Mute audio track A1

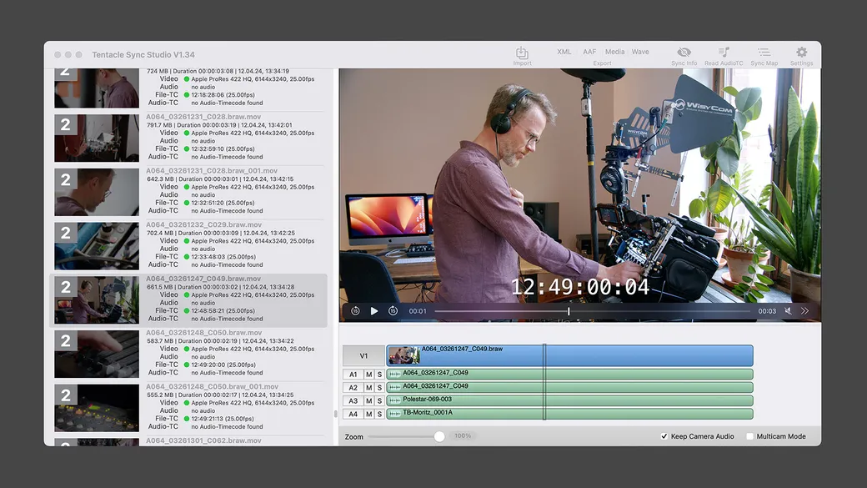pyautogui.click(x=368, y=374)
